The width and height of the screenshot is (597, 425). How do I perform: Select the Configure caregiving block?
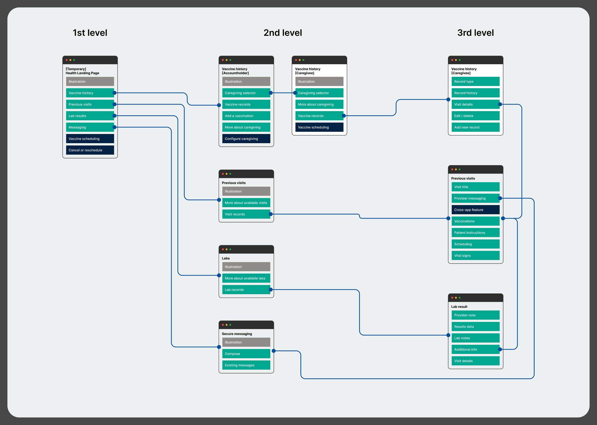(x=246, y=139)
